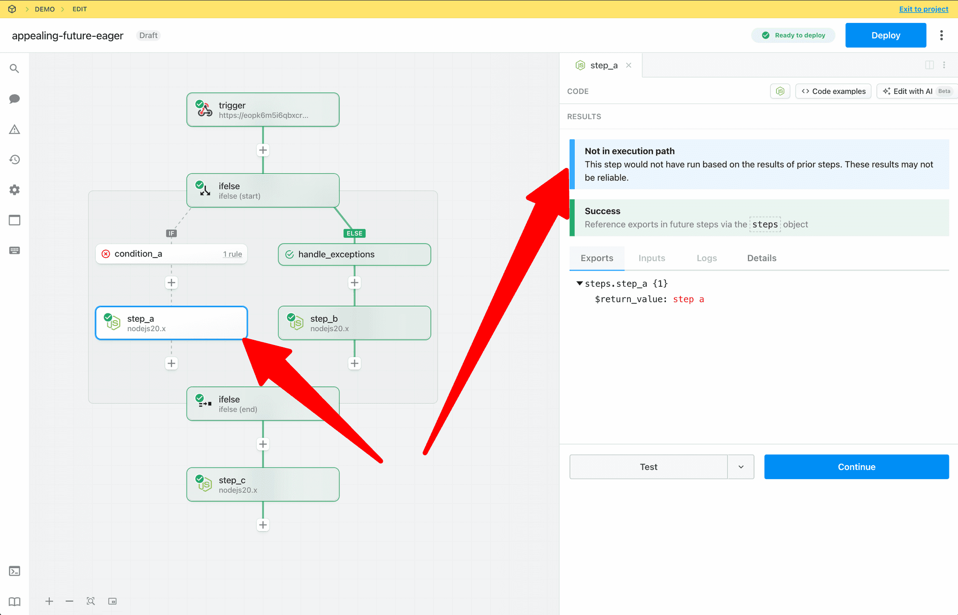The width and height of the screenshot is (958, 615).
Task: Open step panel three-dot options
Action: [944, 65]
